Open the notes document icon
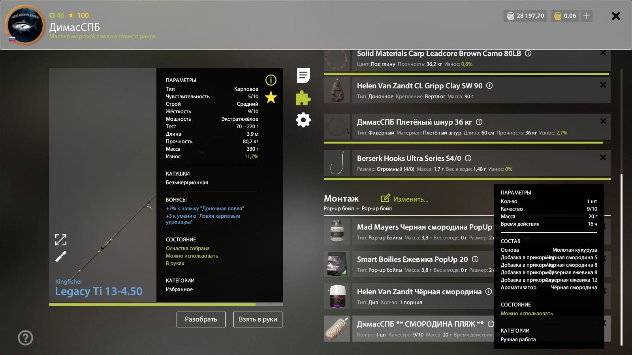 point(303,76)
